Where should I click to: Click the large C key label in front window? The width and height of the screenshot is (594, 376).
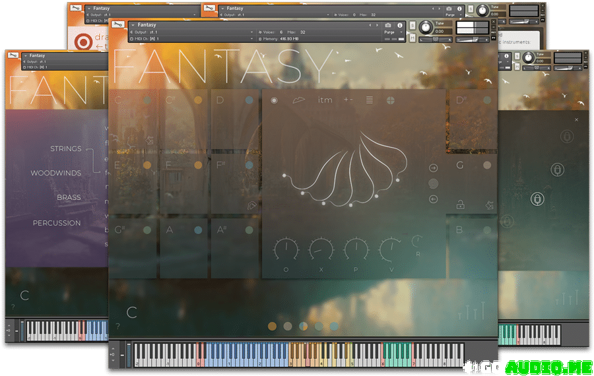click(131, 313)
